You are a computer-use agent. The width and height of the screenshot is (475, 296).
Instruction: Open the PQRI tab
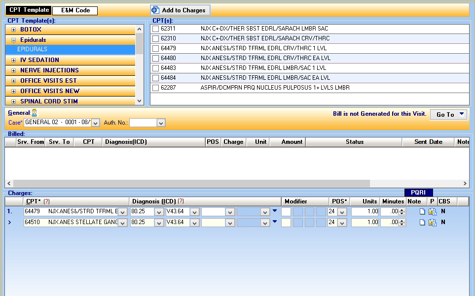(x=418, y=193)
